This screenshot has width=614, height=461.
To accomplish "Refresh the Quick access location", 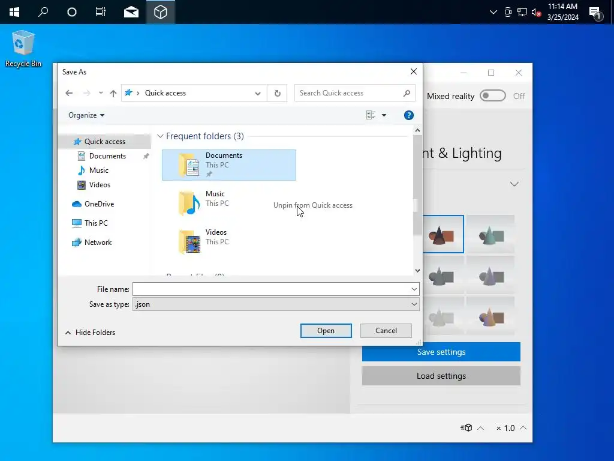I will 277,93.
